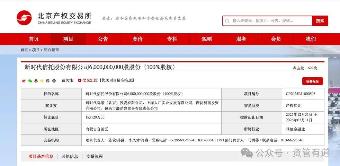Share the page to Weibo
The width and height of the screenshot is (340, 166).
point(24,81)
